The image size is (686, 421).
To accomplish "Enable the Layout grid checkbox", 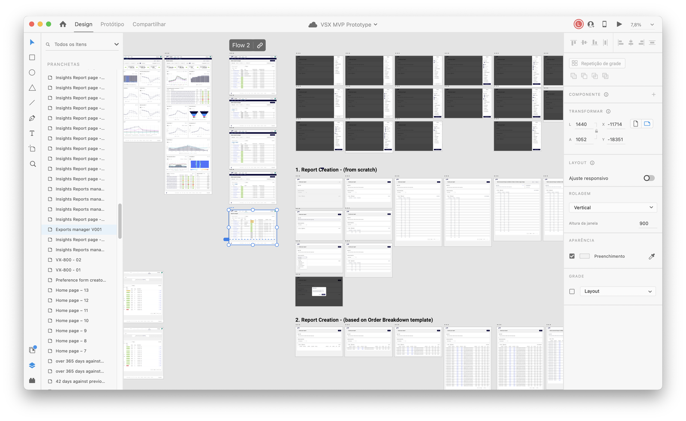I will 572,291.
